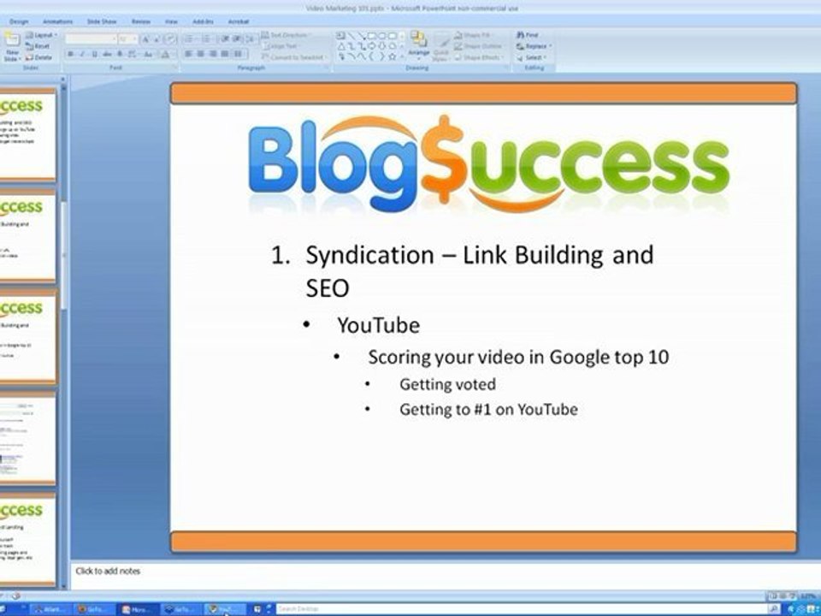This screenshot has height=616, width=821.
Task: Select the Arrow line shape in gallery
Action: coord(361,36)
